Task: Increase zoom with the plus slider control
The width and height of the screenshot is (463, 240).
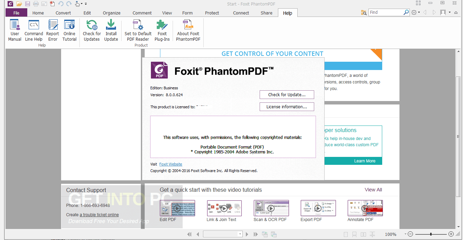Action: tap(451, 234)
